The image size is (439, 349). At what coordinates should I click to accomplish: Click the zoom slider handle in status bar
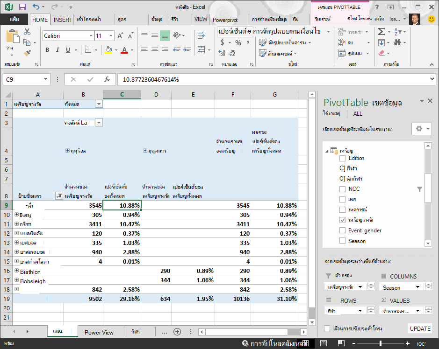(x=380, y=343)
